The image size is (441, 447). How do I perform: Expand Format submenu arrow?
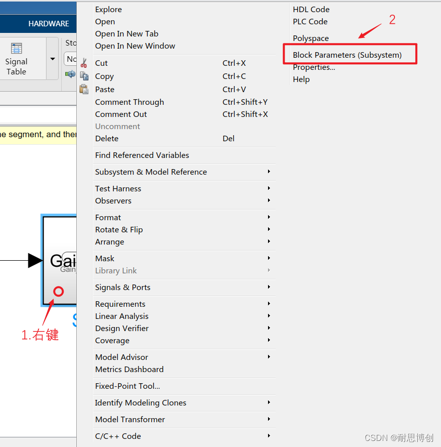(x=269, y=217)
